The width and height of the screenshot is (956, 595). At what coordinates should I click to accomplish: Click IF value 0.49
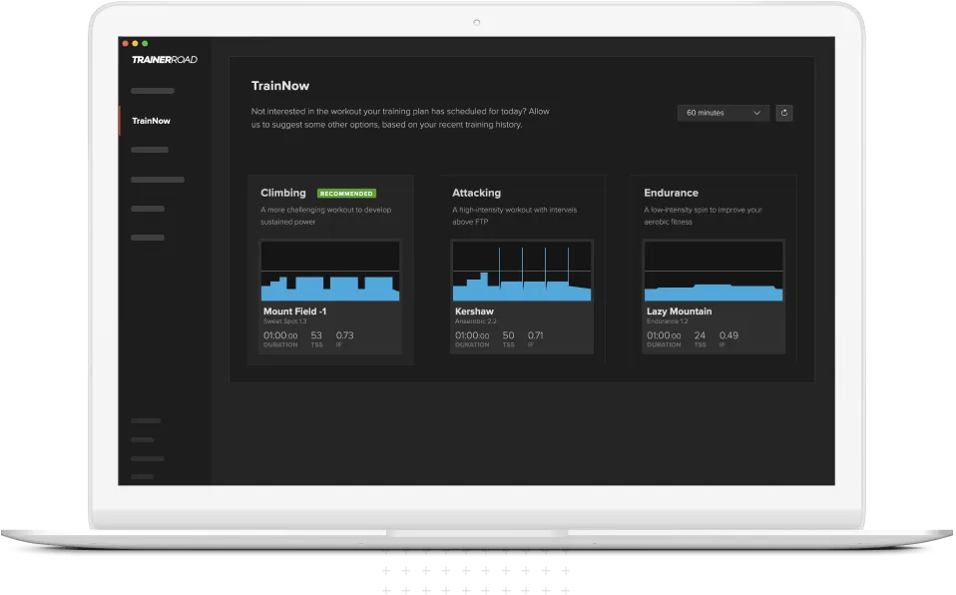click(729, 335)
